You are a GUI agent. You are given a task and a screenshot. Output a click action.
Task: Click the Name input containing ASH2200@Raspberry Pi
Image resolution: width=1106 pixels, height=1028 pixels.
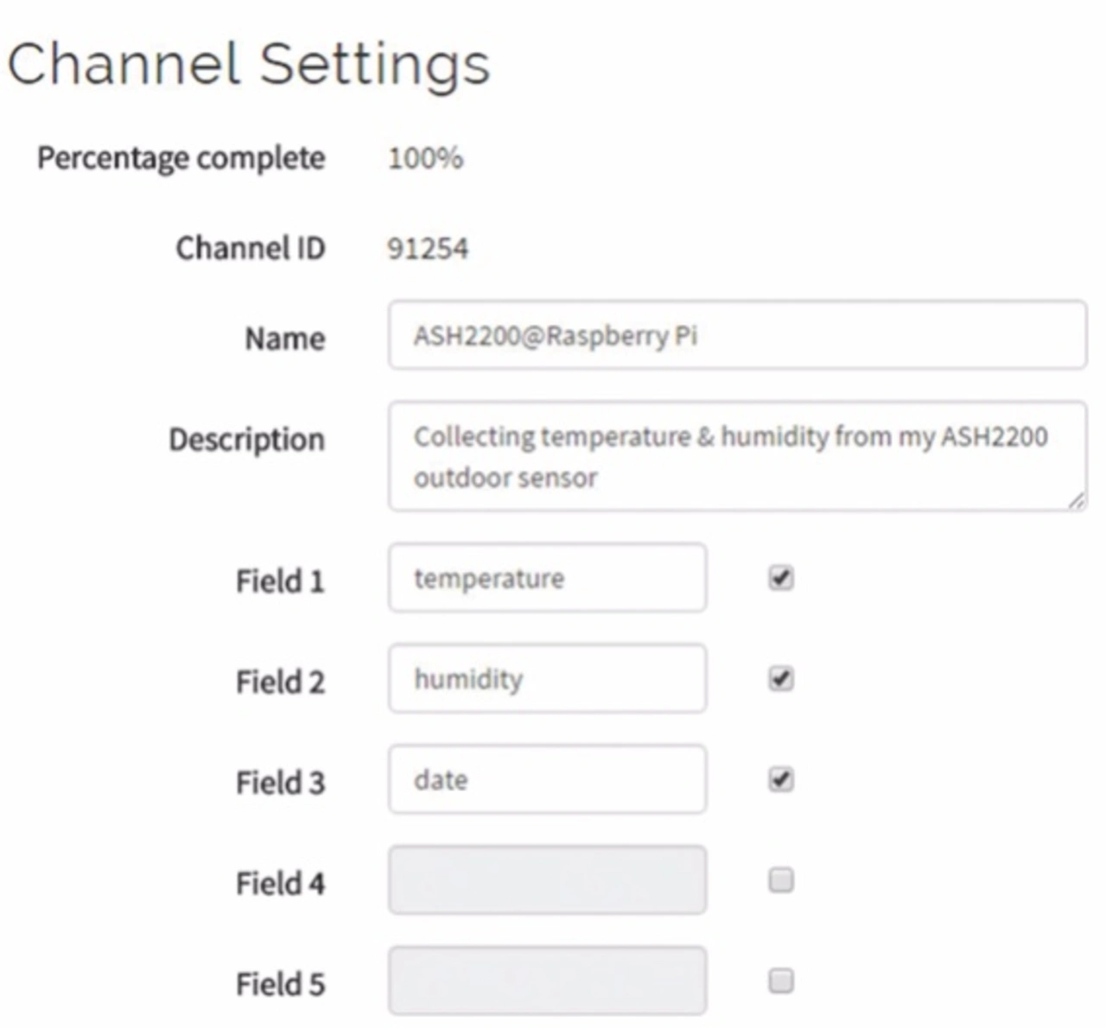coord(737,335)
